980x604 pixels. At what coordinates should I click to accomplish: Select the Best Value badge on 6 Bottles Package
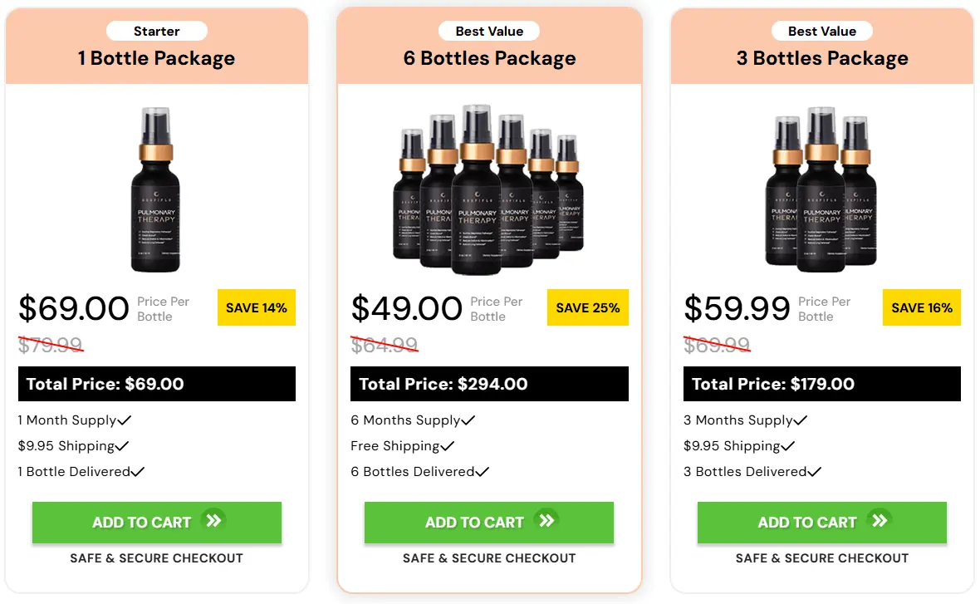coord(489,31)
